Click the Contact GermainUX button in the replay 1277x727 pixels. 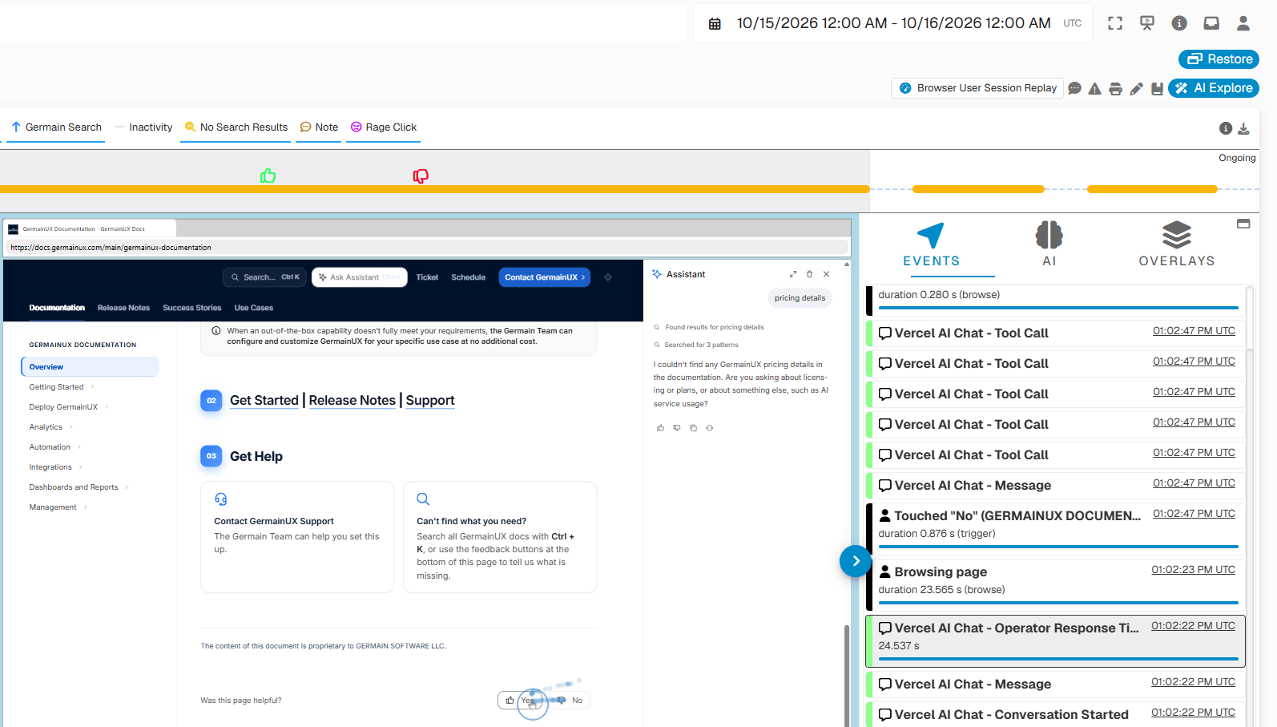(545, 277)
